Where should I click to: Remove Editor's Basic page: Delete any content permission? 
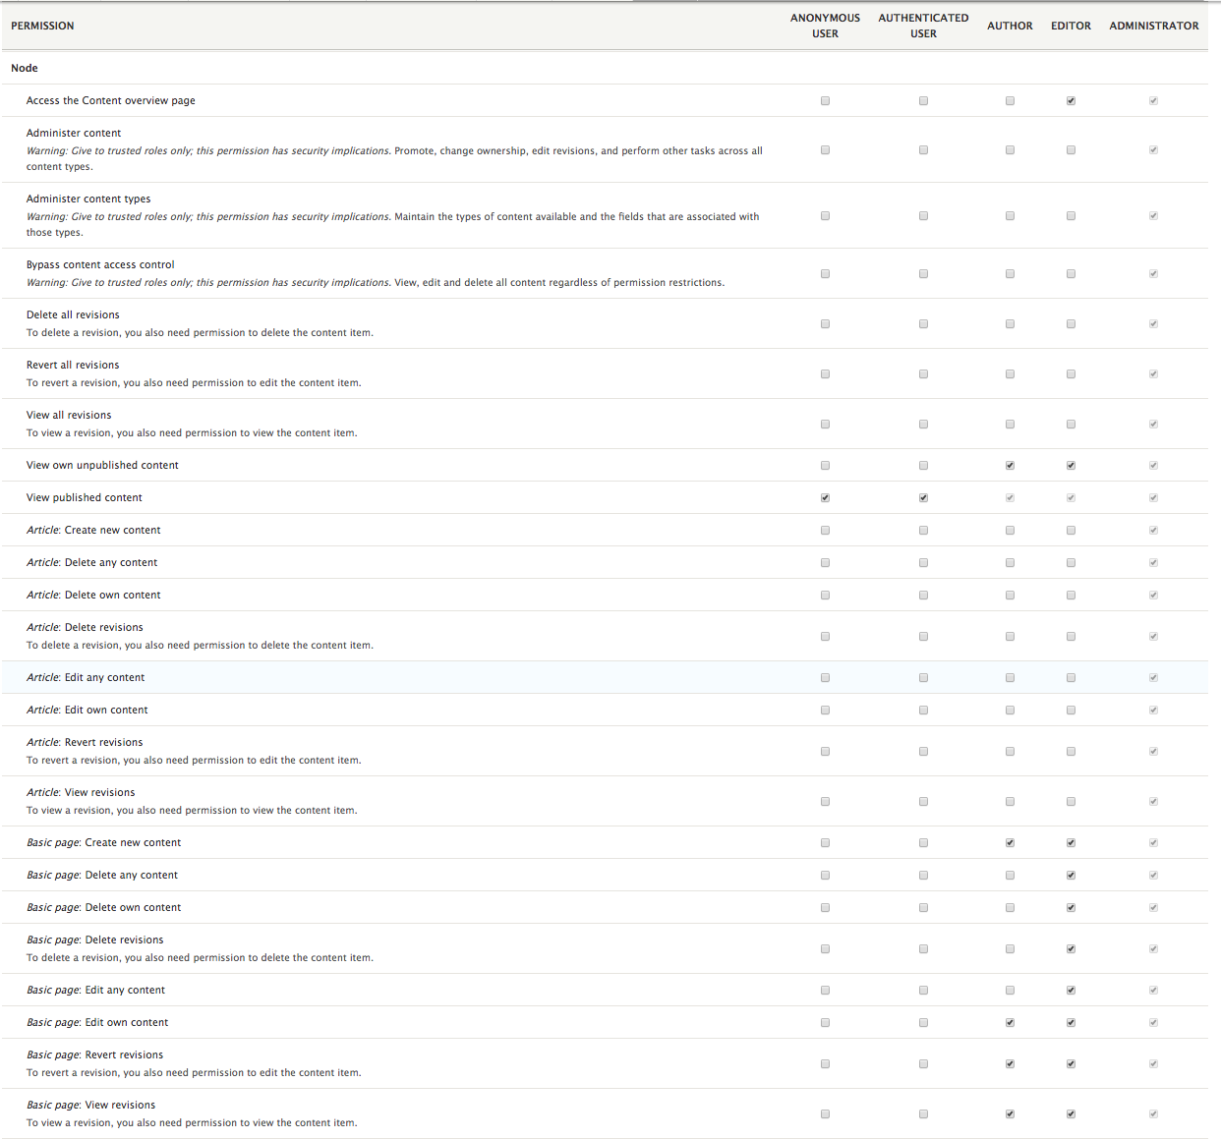(x=1071, y=876)
